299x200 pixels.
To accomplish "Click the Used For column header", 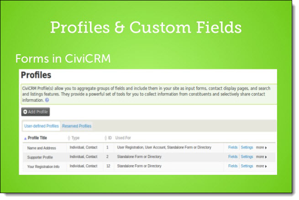I will [x=123, y=138].
